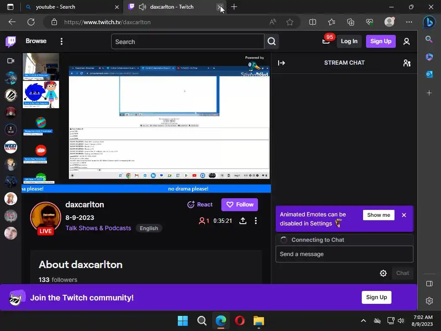Open the striped black-and-white circle channel avatar

click(x=11, y=95)
